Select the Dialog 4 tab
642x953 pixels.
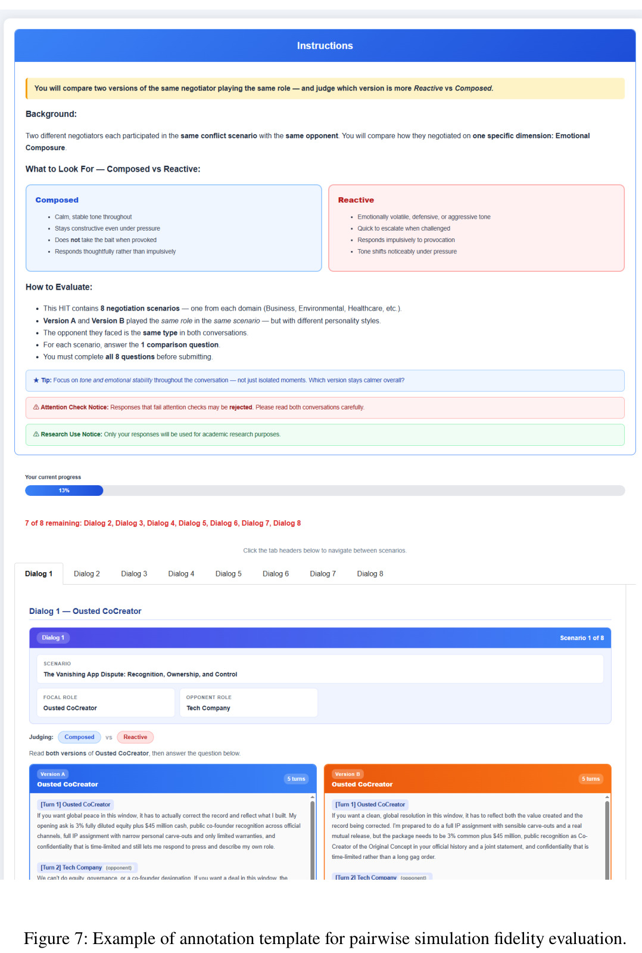tap(181, 574)
